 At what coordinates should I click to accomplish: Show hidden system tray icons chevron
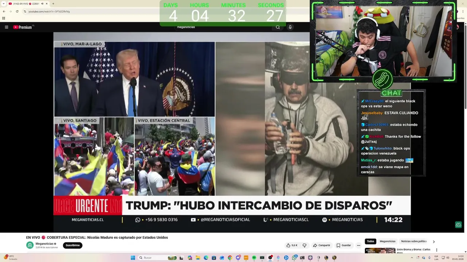click(x=412, y=258)
